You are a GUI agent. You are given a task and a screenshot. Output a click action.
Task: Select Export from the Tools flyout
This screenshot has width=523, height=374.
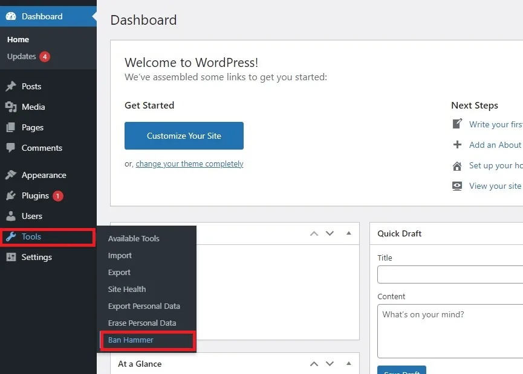[119, 273]
